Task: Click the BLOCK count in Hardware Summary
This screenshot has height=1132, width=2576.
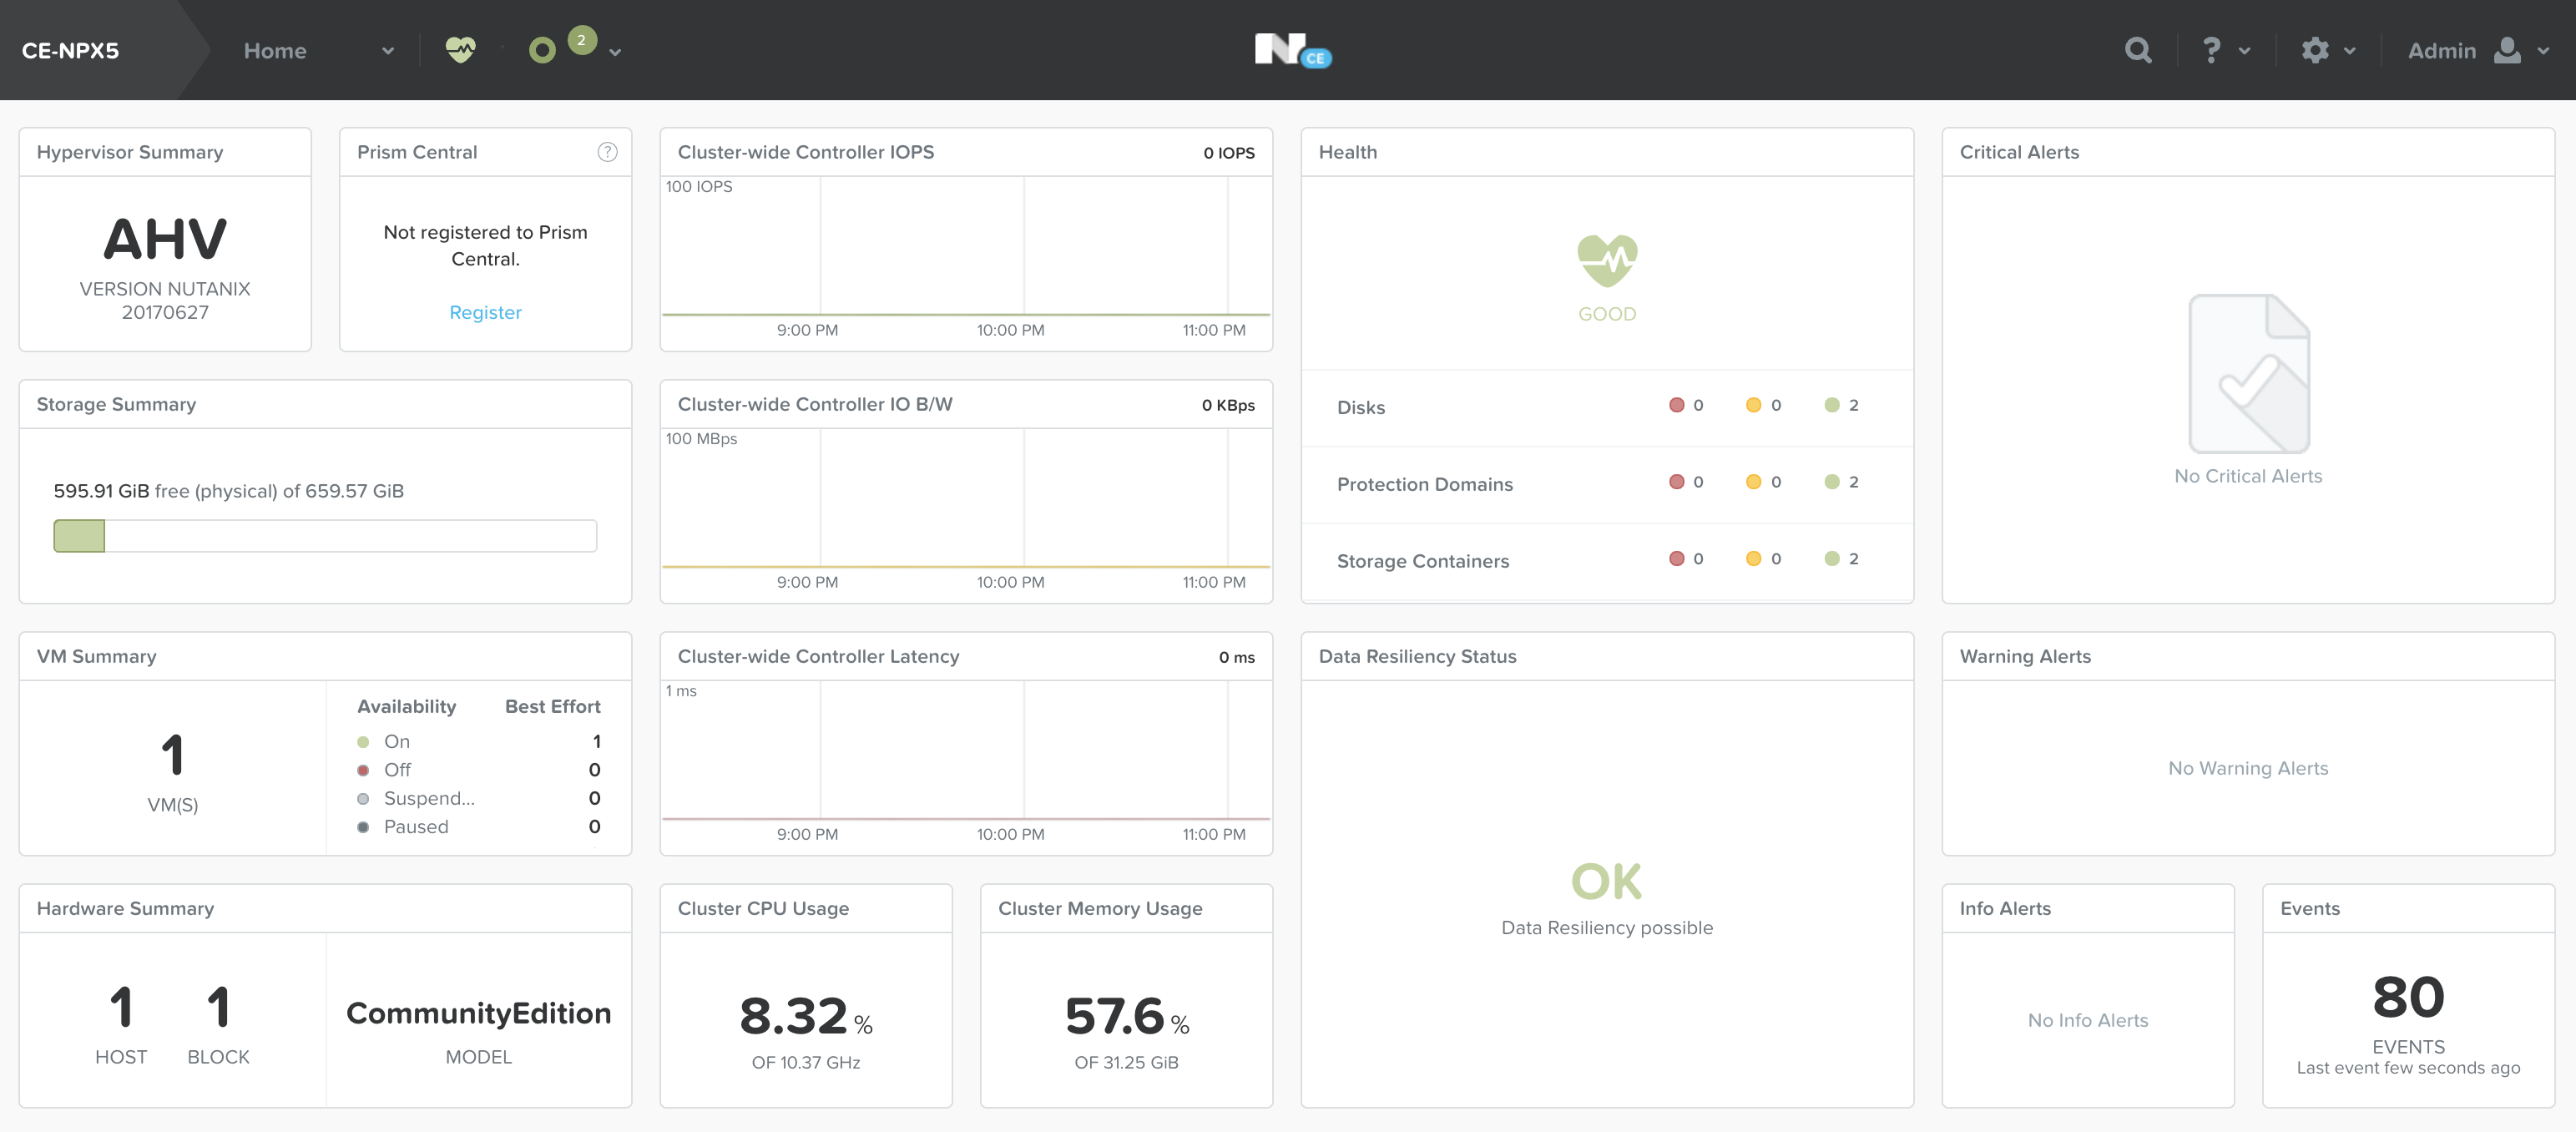Action: tap(218, 1007)
